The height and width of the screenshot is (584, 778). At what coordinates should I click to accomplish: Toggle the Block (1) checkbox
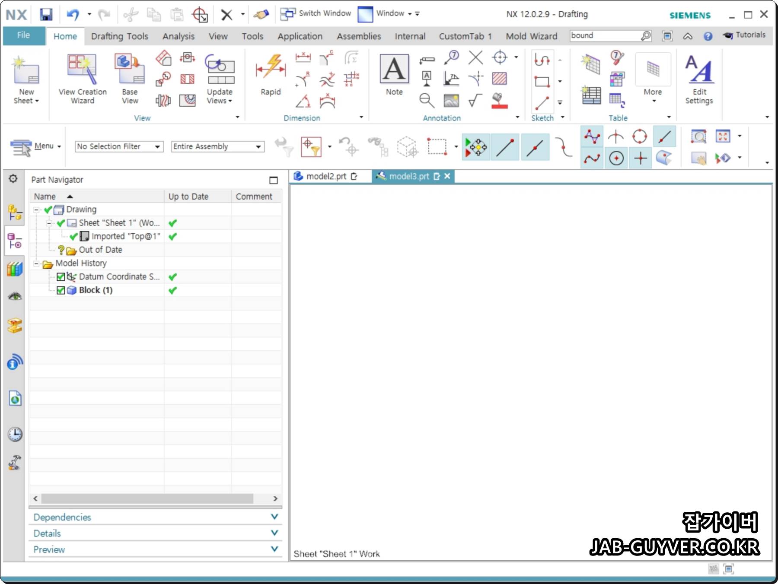tap(61, 290)
